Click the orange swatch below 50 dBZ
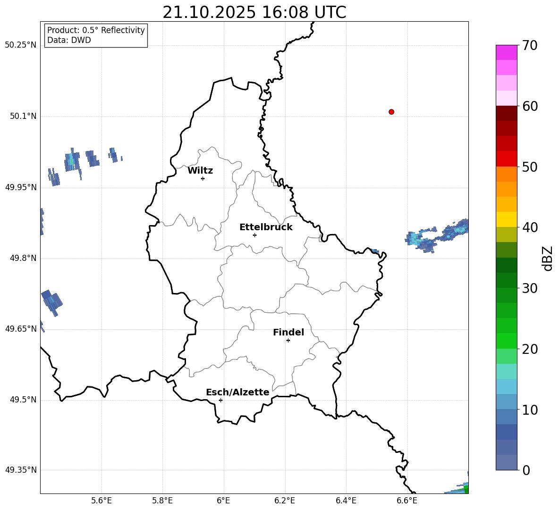The width and height of the screenshot is (559, 510). [x=507, y=174]
